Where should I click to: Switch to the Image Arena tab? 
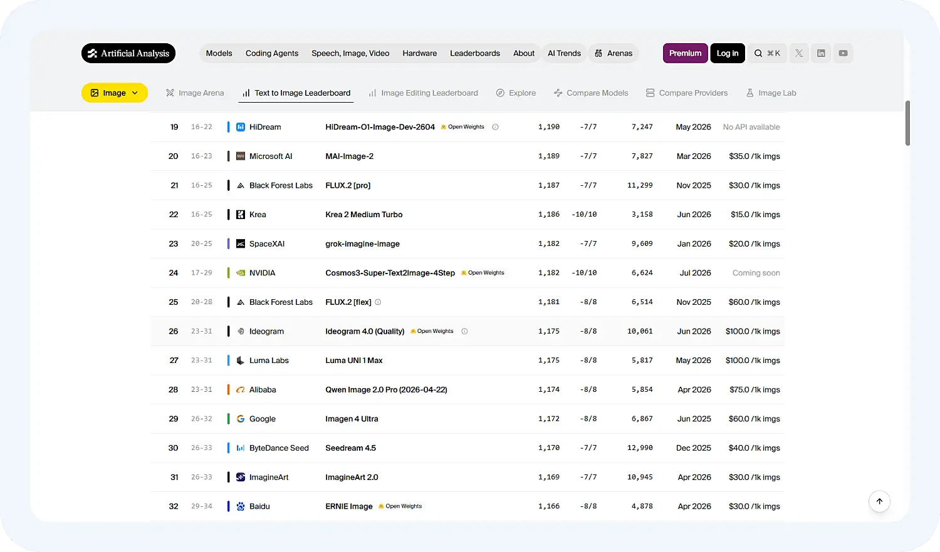click(x=195, y=93)
